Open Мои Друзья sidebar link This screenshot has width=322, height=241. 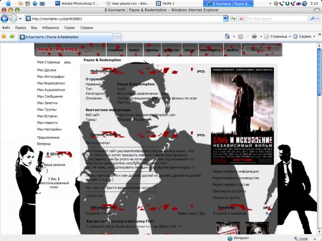tap(46, 70)
